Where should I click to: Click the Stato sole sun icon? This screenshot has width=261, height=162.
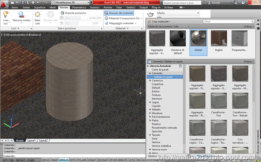[x=38, y=14]
